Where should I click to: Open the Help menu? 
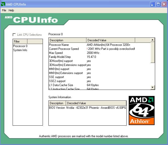pyautogui.click(x=11, y=10)
